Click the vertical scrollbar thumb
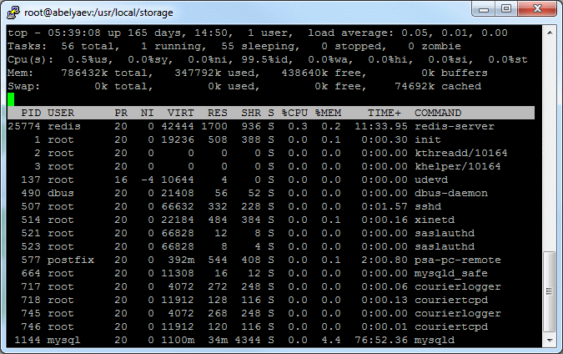Viewport: 563px width, 354px height. pos(549,291)
